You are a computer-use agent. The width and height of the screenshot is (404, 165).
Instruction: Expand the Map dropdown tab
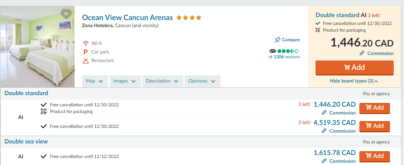(94, 81)
